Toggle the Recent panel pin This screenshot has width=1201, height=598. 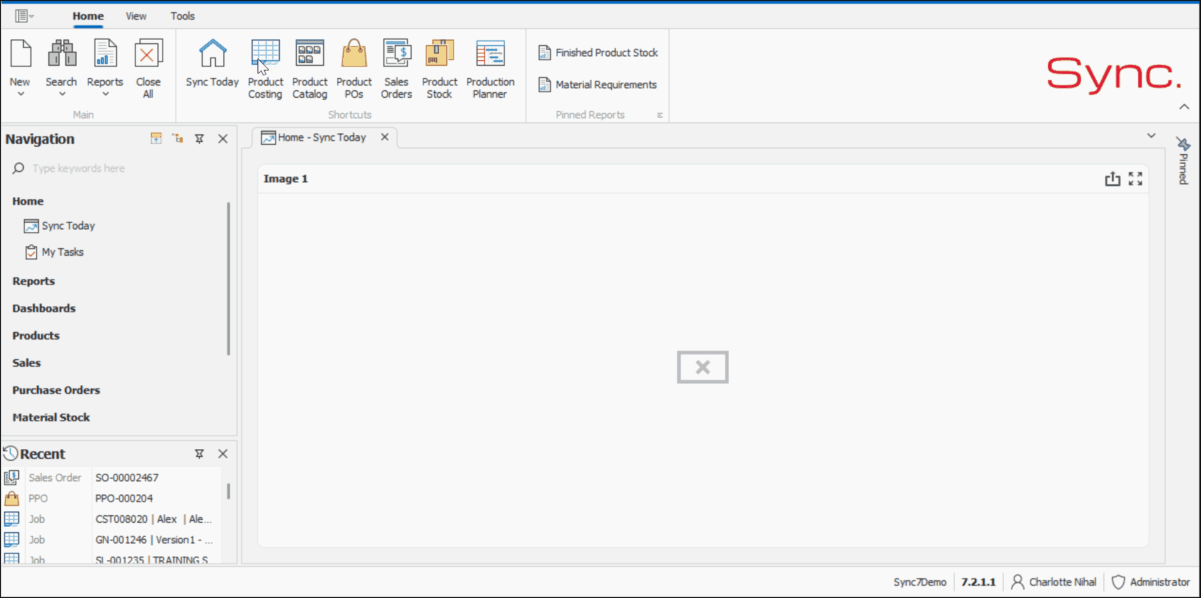(200, 454)
